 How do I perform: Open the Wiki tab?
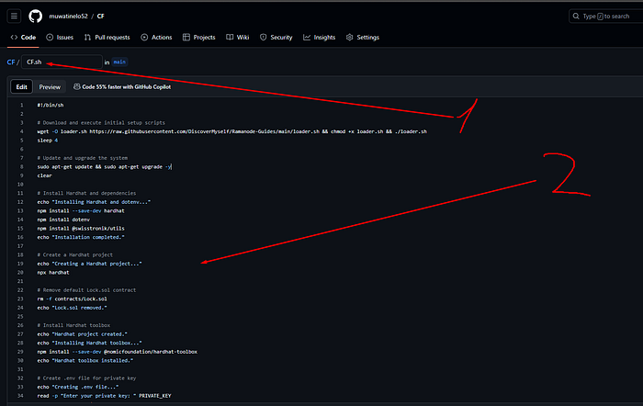238,38
